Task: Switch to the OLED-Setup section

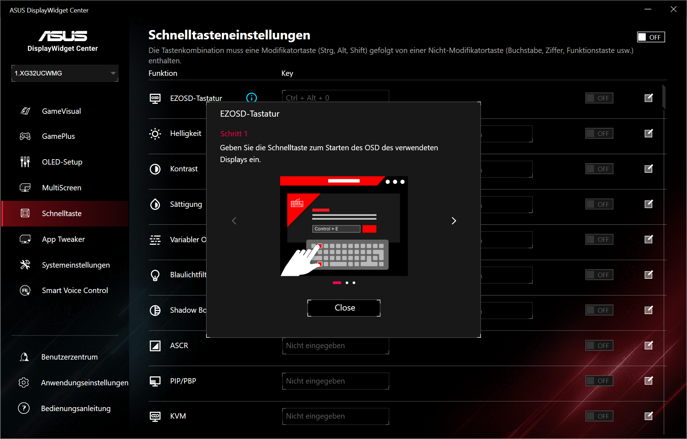Action: click(62, 162)
